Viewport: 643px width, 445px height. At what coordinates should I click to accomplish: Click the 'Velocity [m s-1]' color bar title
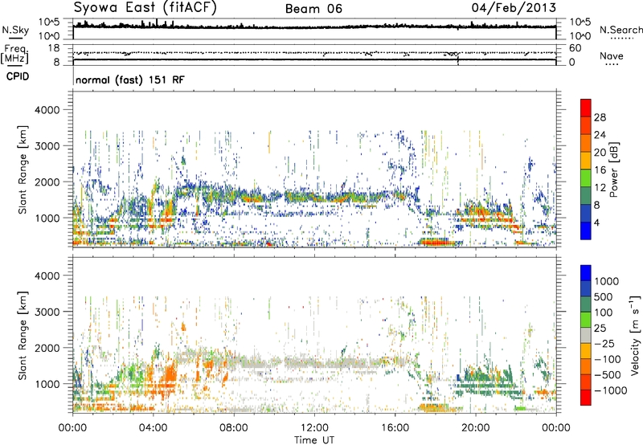[x=635, y=335]
